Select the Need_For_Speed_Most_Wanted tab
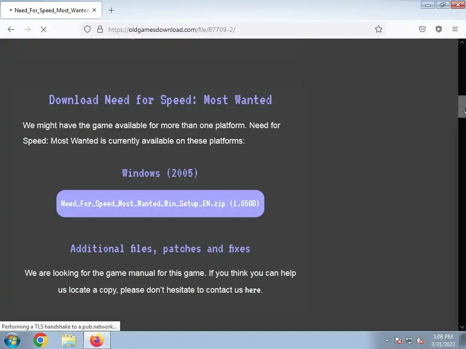 click(x=51, y=10)
